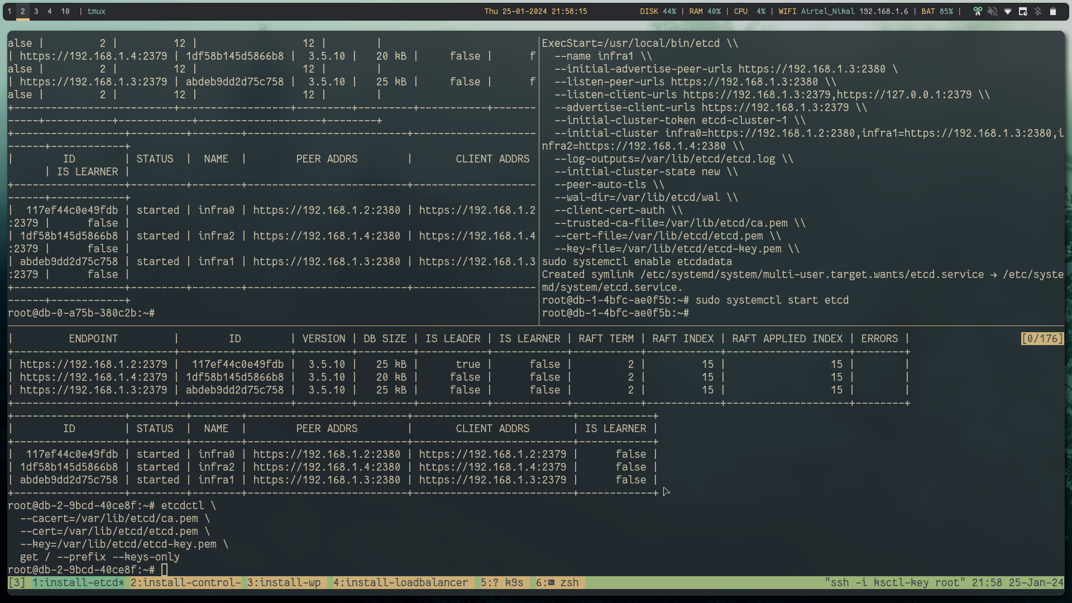Screen dimensions: 1072x603
Task: Switch to workspace 10
Action: tap(65, 11)
